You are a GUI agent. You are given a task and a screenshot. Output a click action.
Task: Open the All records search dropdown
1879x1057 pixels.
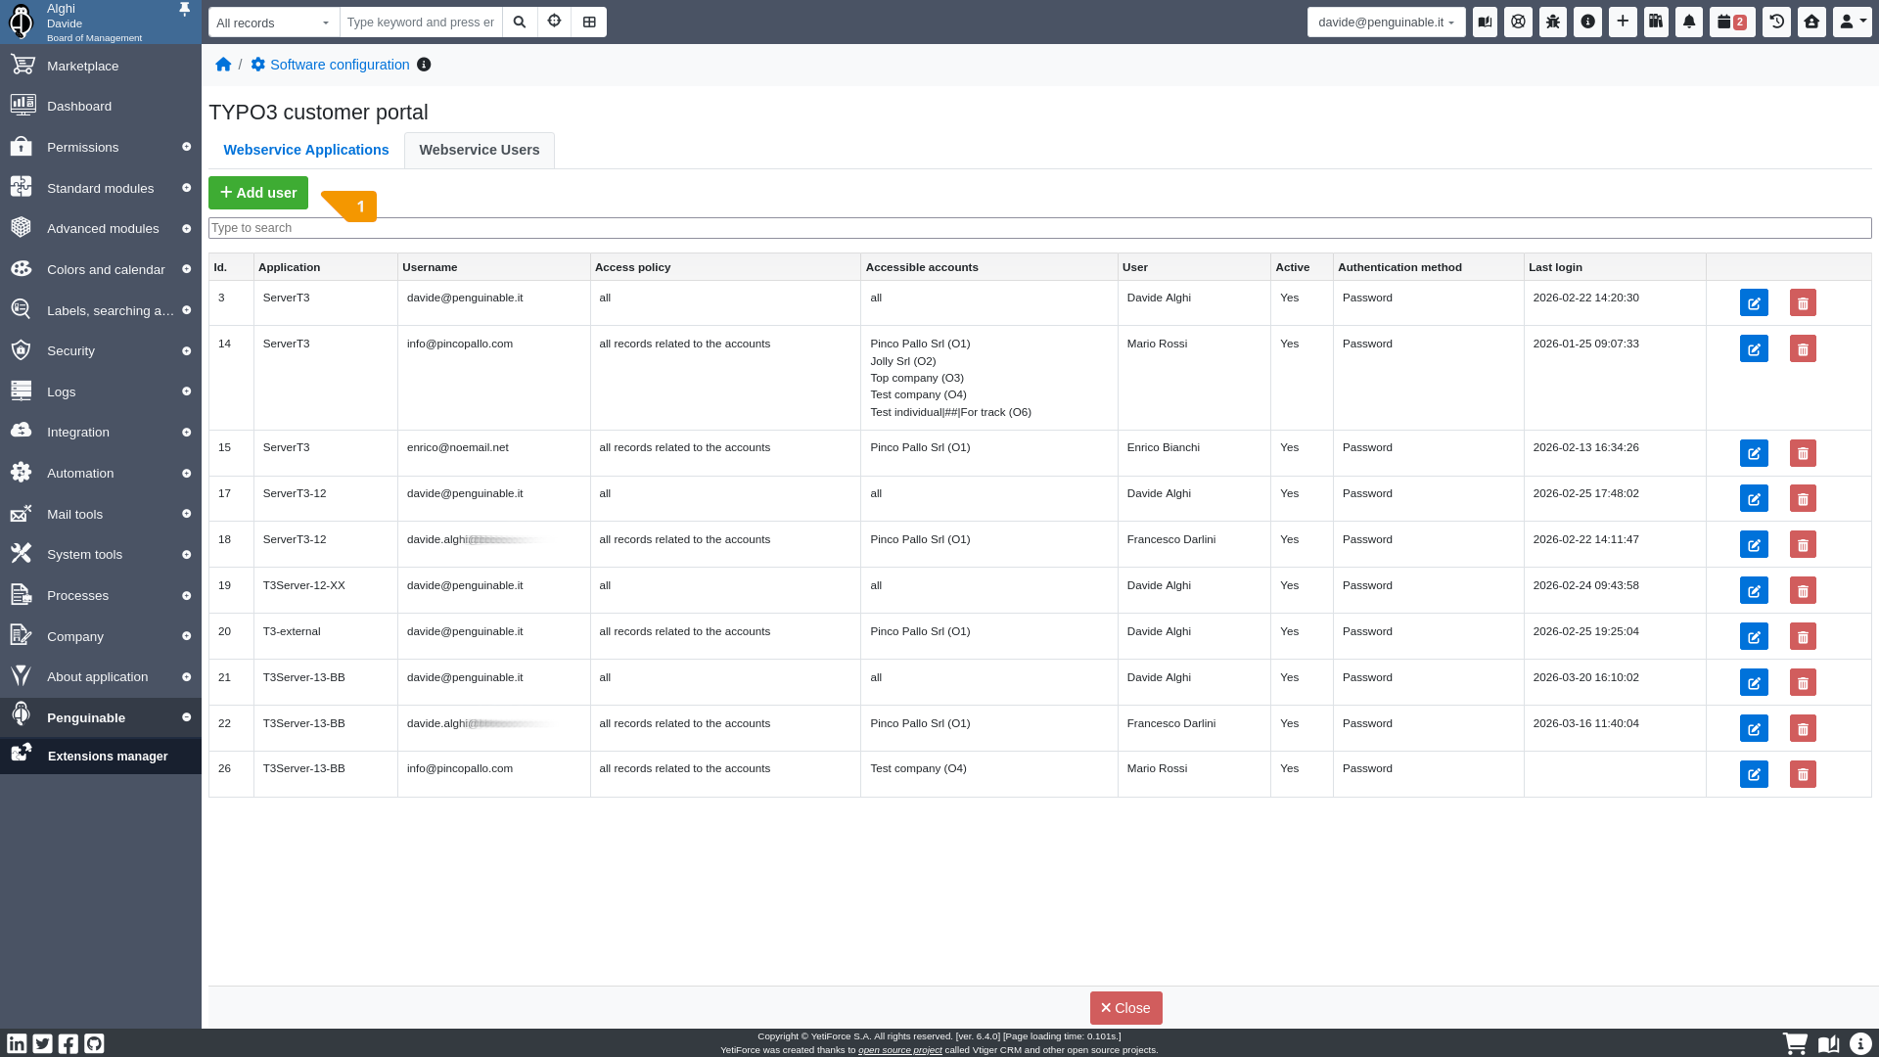(x=273, y=23)
